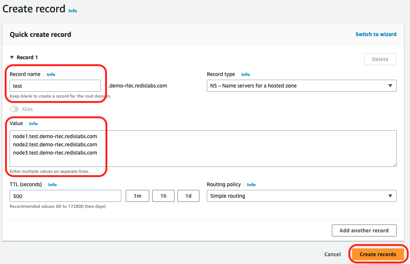
Task: Open Info next to Record type
Action: click(246, 74)
